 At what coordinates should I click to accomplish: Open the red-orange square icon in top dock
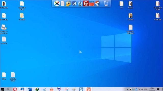pyautogui.click(x=92, y=3)
